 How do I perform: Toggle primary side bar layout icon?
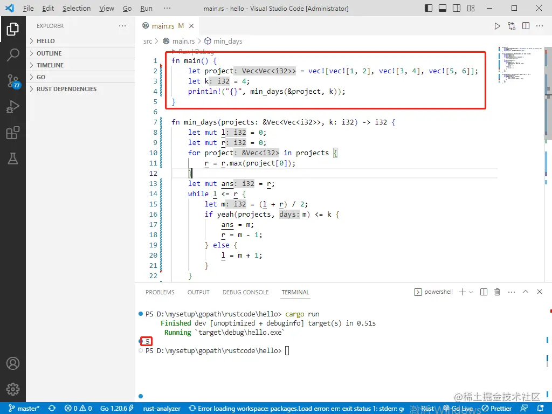(x=429, y=8)
